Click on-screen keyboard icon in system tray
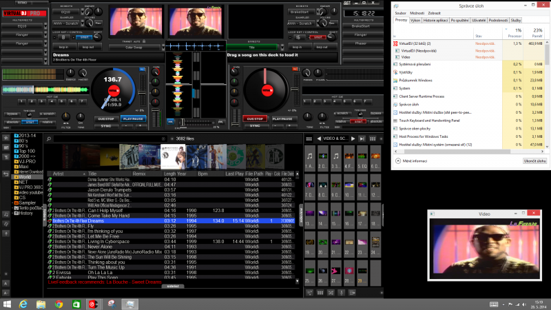 point(494,304)
